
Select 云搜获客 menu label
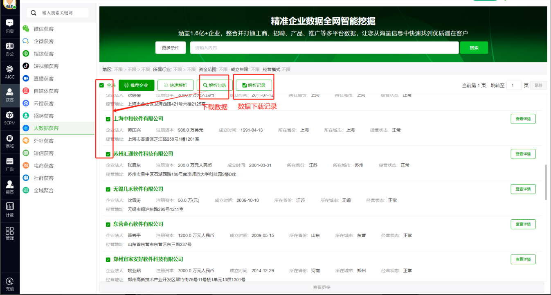coord(43,104)
